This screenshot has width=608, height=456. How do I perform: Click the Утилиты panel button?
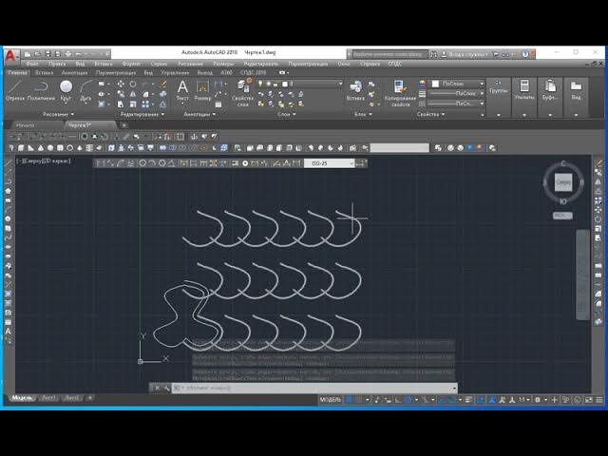[524, 97]
